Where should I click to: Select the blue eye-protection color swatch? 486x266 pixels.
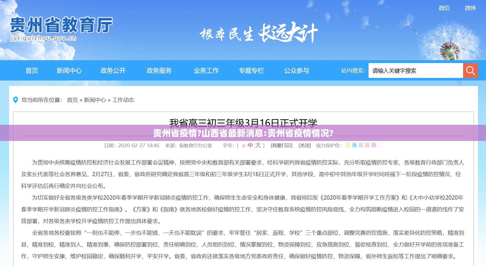[x=354, y=145]
